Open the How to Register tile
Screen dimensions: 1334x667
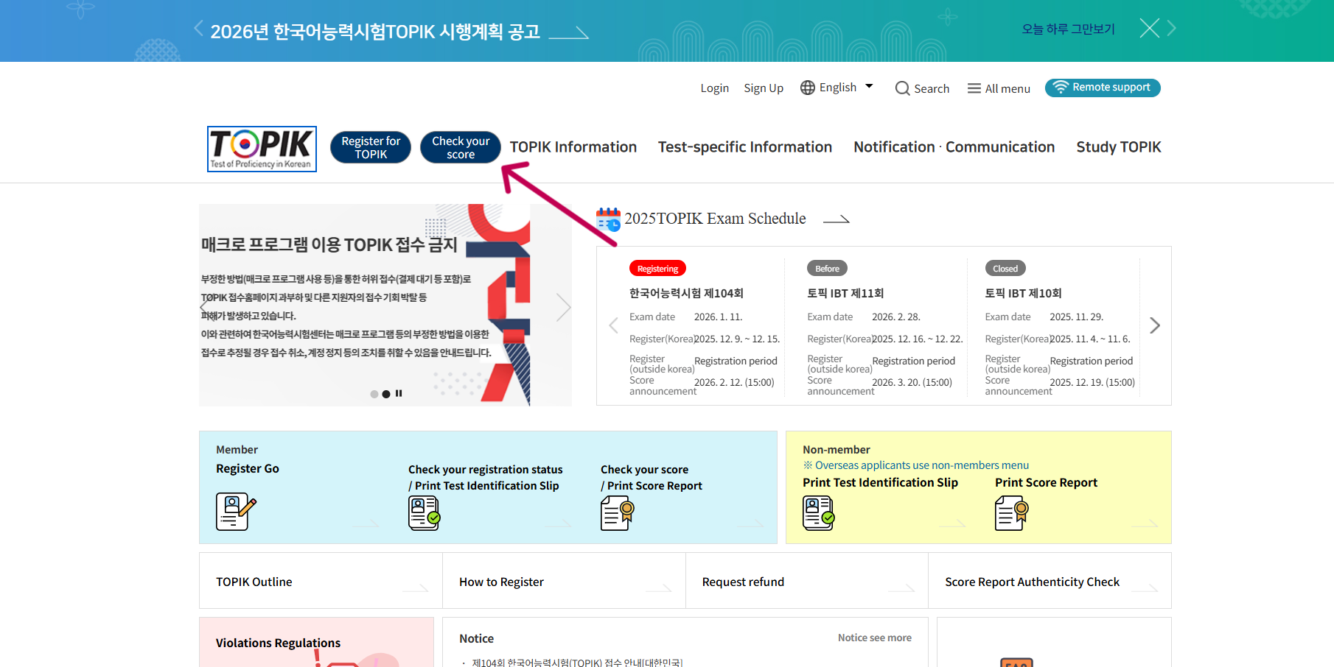pyautogui.click(x=564, y=581)
